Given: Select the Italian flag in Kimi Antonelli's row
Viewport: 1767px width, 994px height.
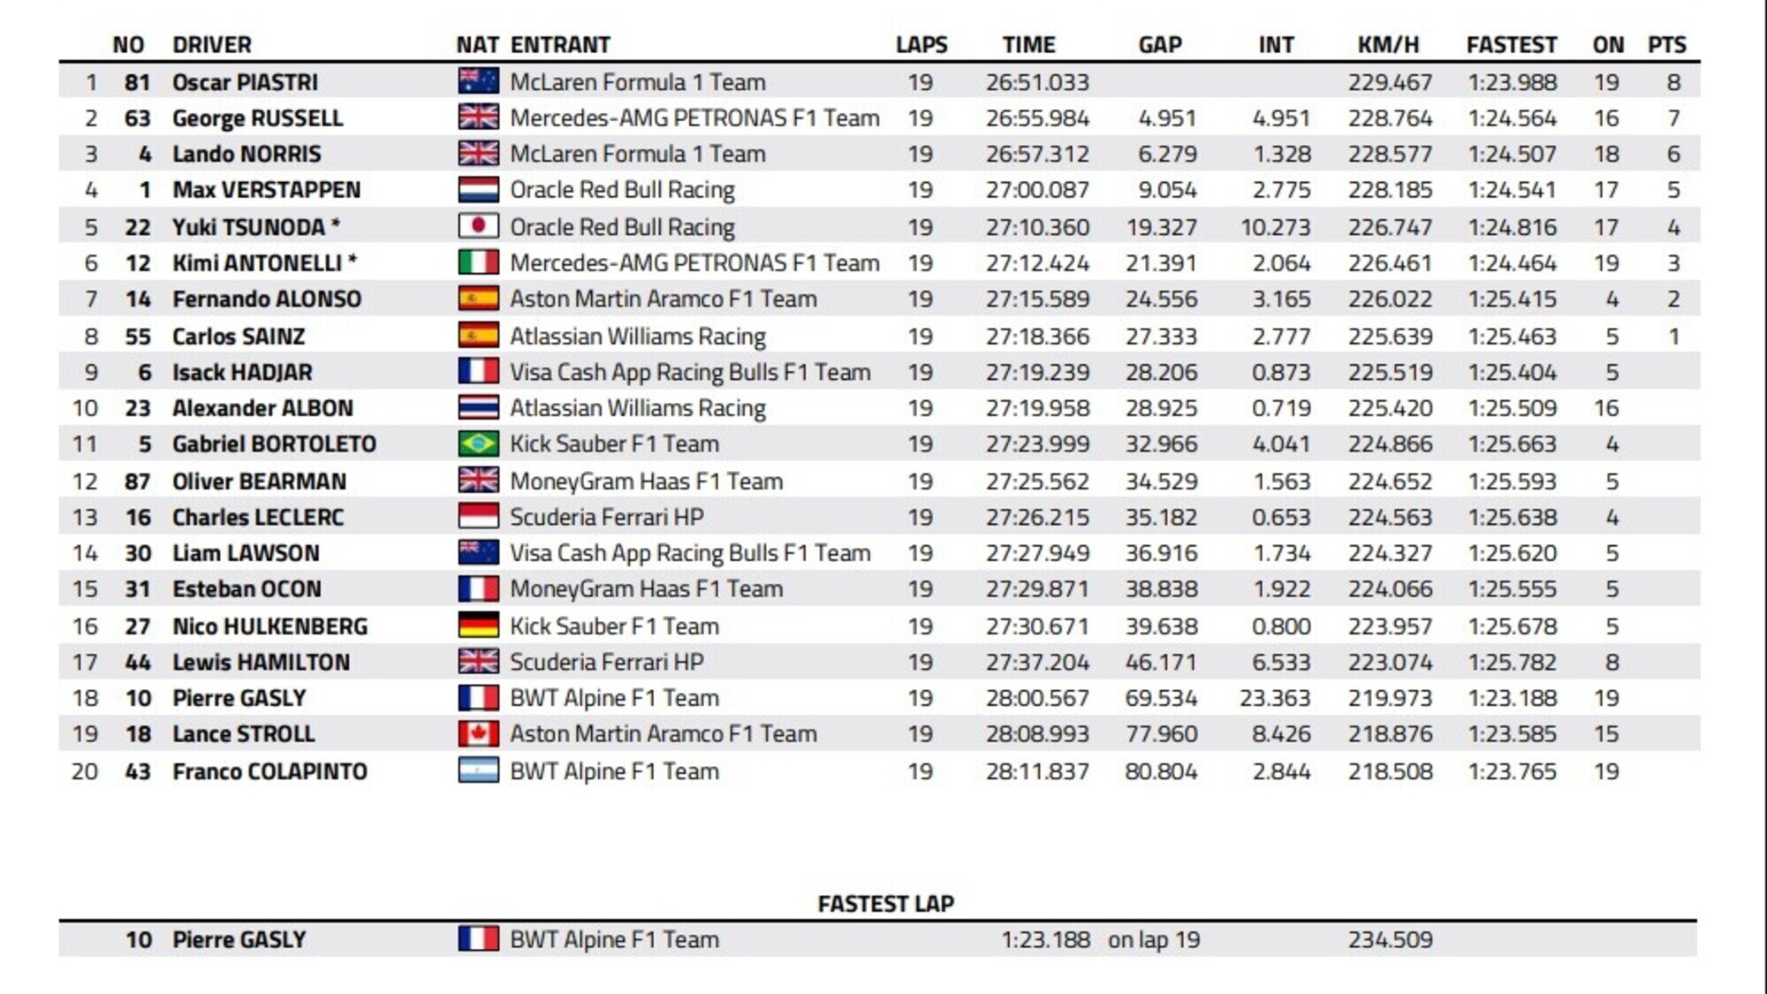Looking at the screenshot, I should [478, 262].
